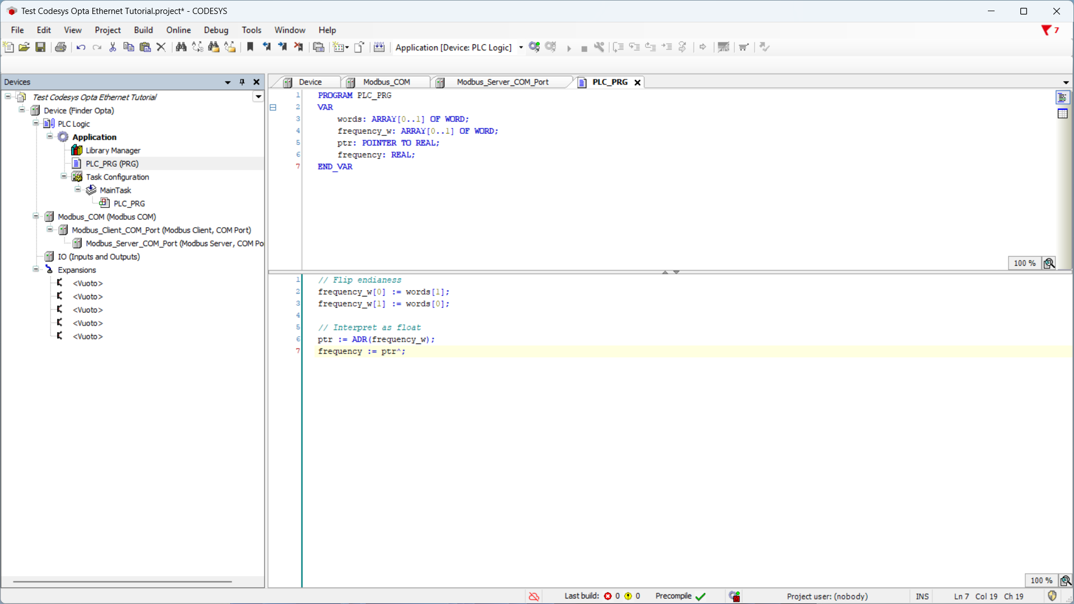Collapse the Task Configuration node
The height and width of the screenshot is (604, 1074).
tap(64, 177)
